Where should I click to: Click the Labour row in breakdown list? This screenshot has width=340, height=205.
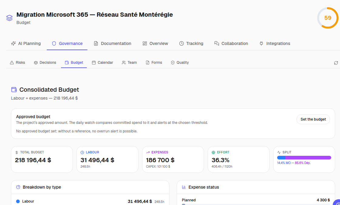pos(90,201)
